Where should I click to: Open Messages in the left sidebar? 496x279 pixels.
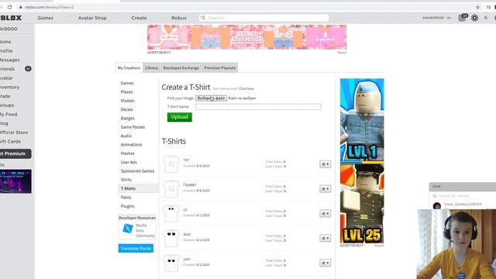9,60
